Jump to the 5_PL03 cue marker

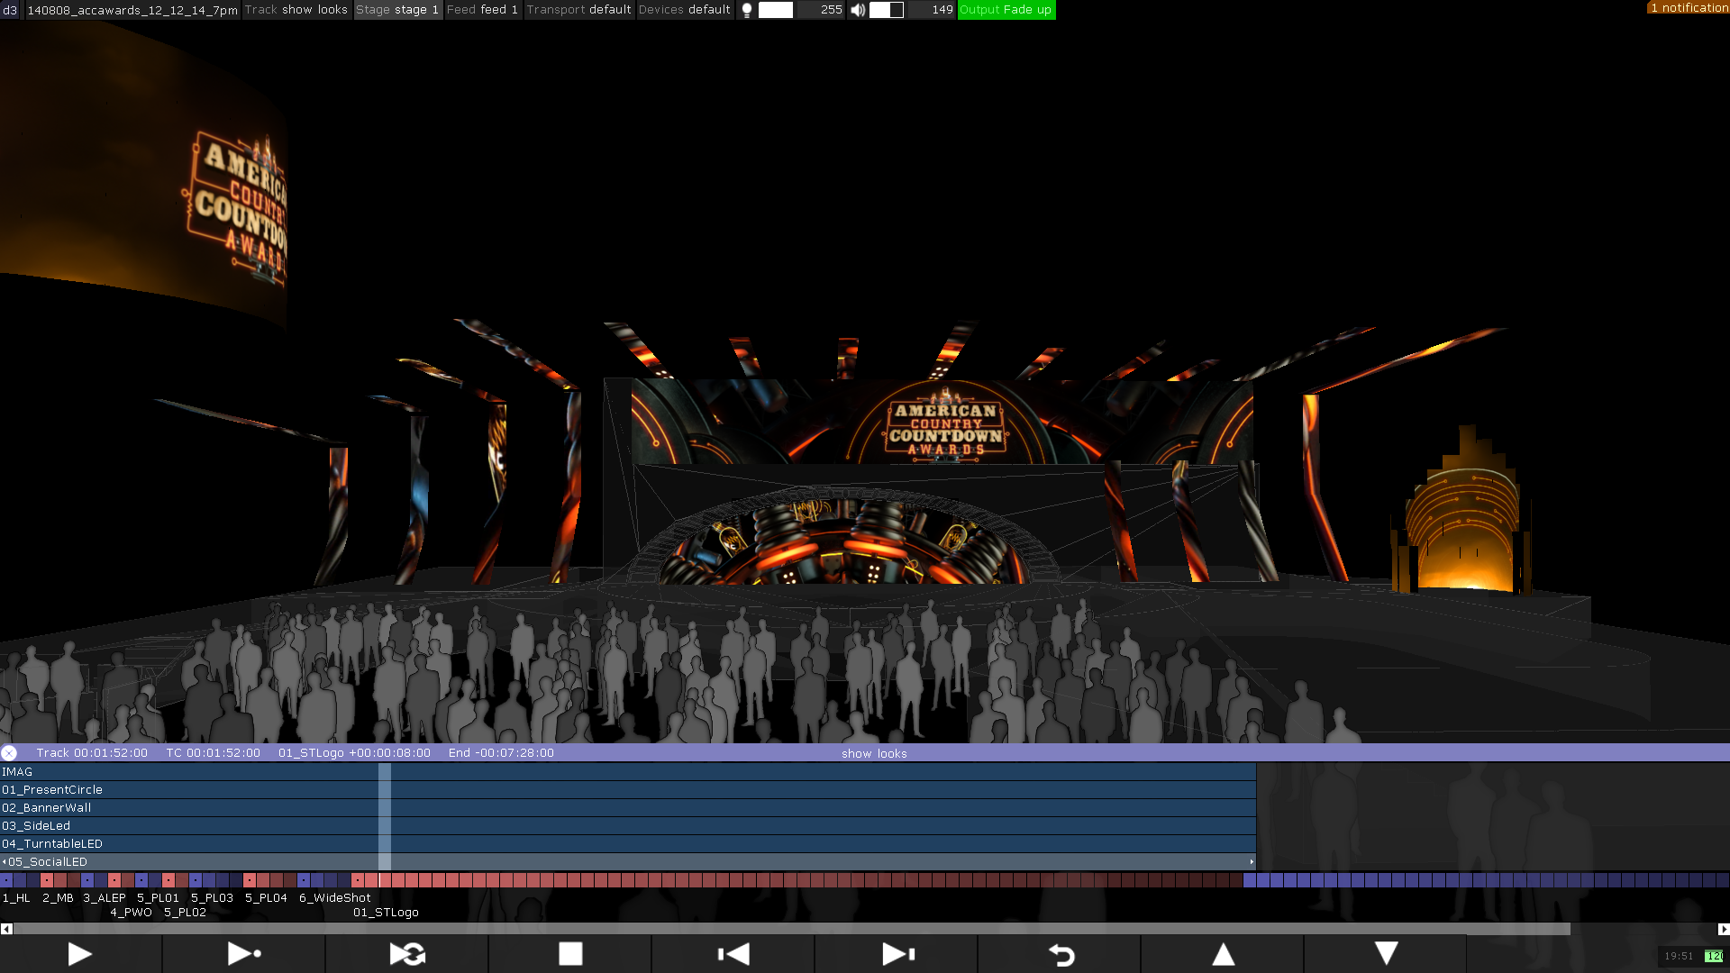(x=212, y=898)
